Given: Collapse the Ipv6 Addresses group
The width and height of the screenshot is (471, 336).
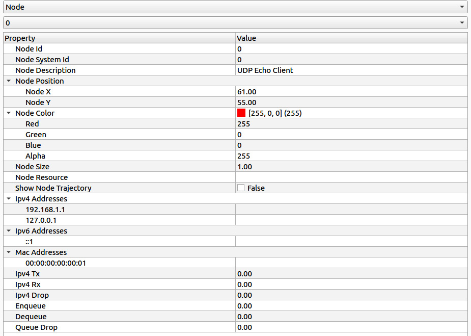Looking at the screenshot, I should (9, 231).
